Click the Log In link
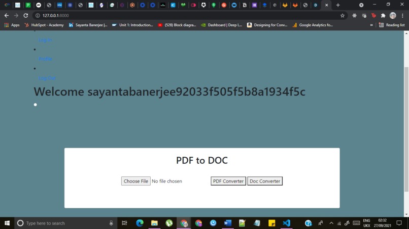 (45, 40)
